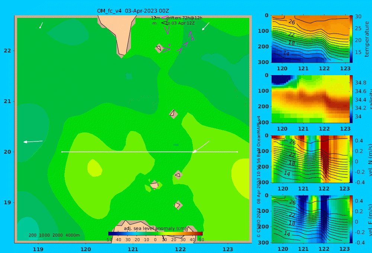Click the small island near 22°N, 121.5°E
This screenshot has height=253, width=372.
coord(159,48)
